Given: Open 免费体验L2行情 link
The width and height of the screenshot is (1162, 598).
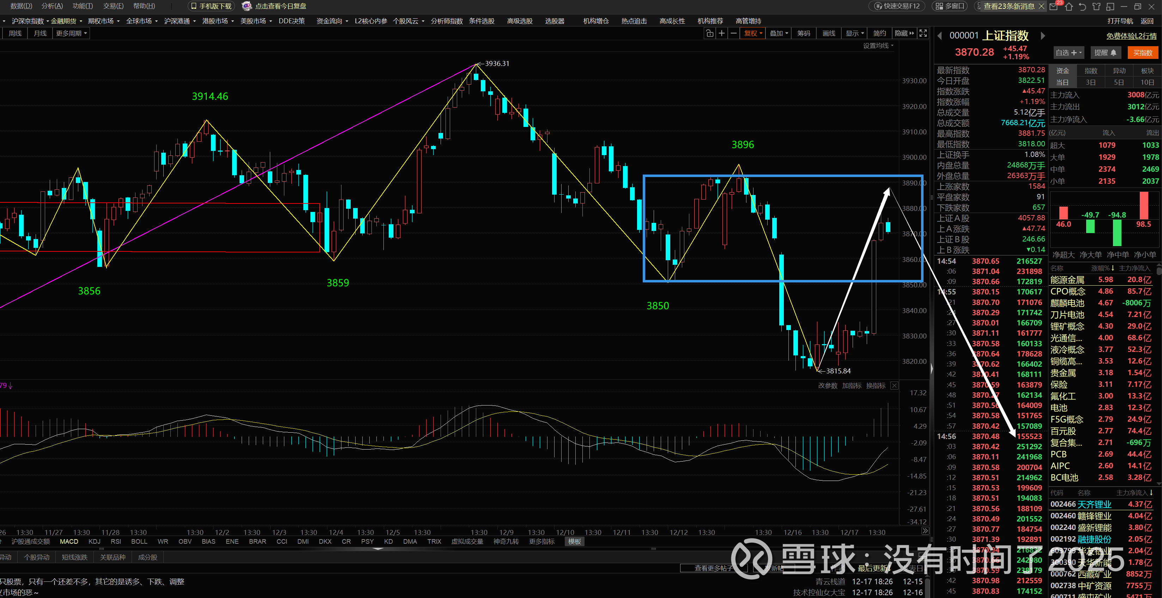Looking at the screenshot, I should point(1131,36).
